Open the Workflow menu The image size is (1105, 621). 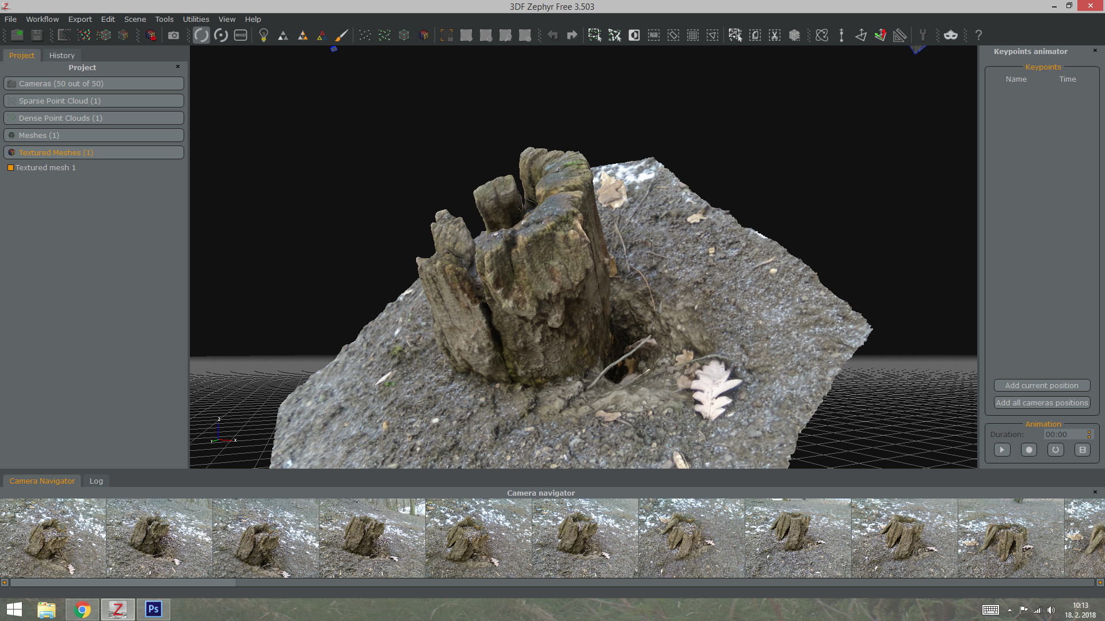[x=42, y=19]
